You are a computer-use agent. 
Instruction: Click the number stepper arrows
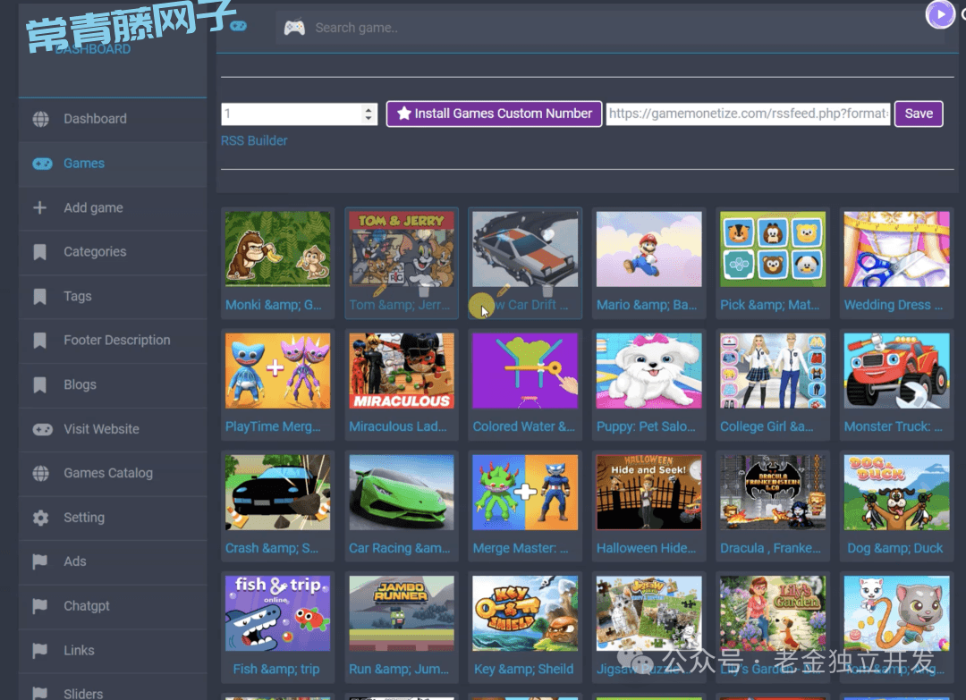click(x=369, y=114)
